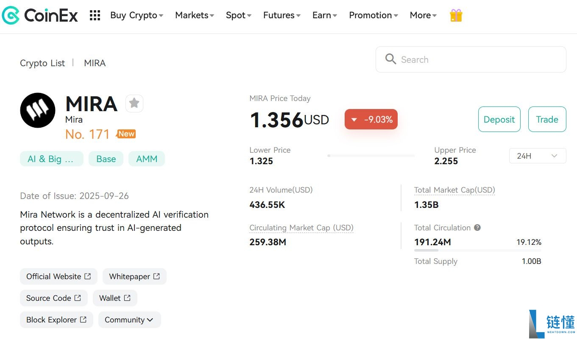Select the AMM tag
Viewport: 577px width, 339px height.
[147, 159]
